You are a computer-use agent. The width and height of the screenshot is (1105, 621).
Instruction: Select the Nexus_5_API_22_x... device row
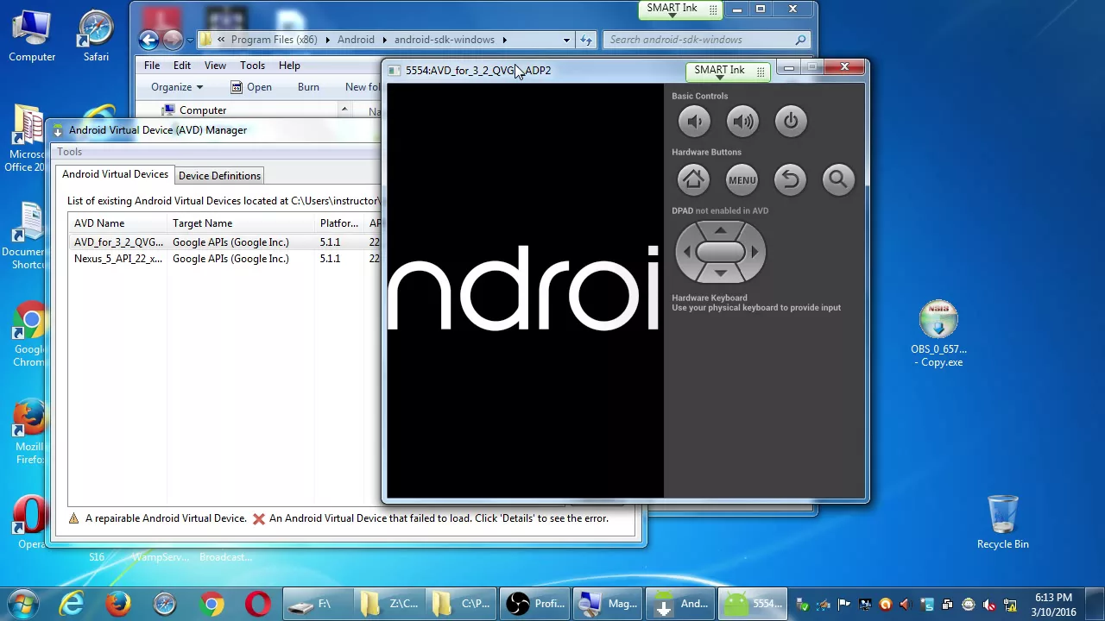(224, 259)
